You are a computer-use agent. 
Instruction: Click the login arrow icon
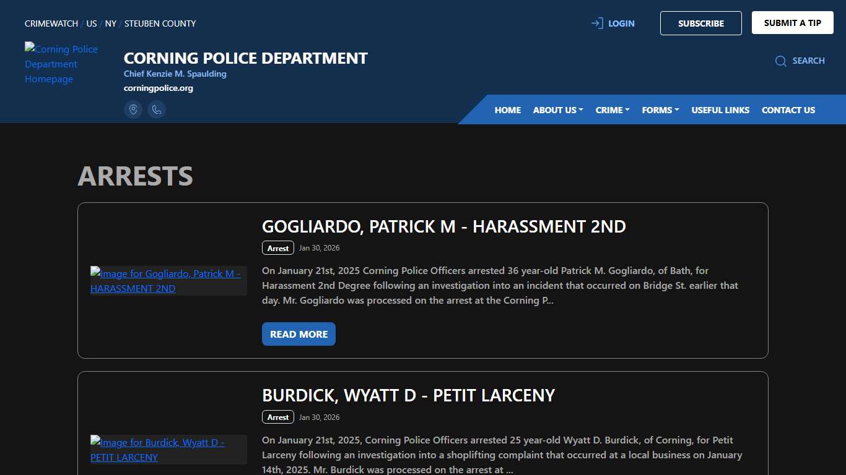point(596,23)
